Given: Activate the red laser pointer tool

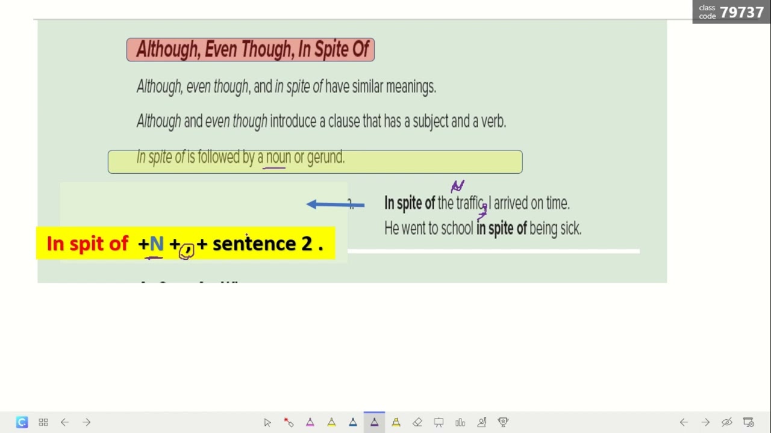Looking at the screenshot, I should pyautogui.click(x=289, y=422).
